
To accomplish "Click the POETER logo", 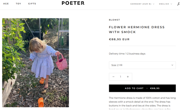I will [73, 3].
